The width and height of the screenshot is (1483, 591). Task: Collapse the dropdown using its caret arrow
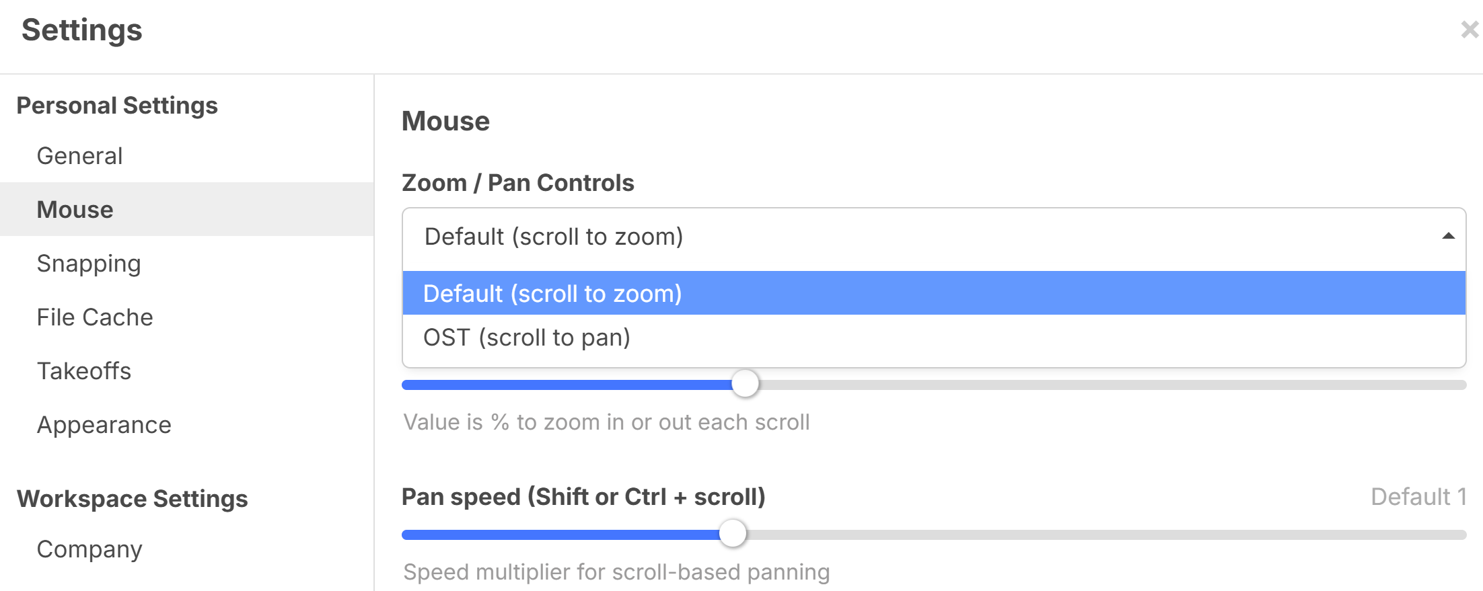point(1448,237)
